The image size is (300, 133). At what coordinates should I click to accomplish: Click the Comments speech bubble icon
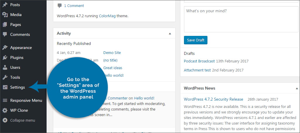click(x=5, y=34)
